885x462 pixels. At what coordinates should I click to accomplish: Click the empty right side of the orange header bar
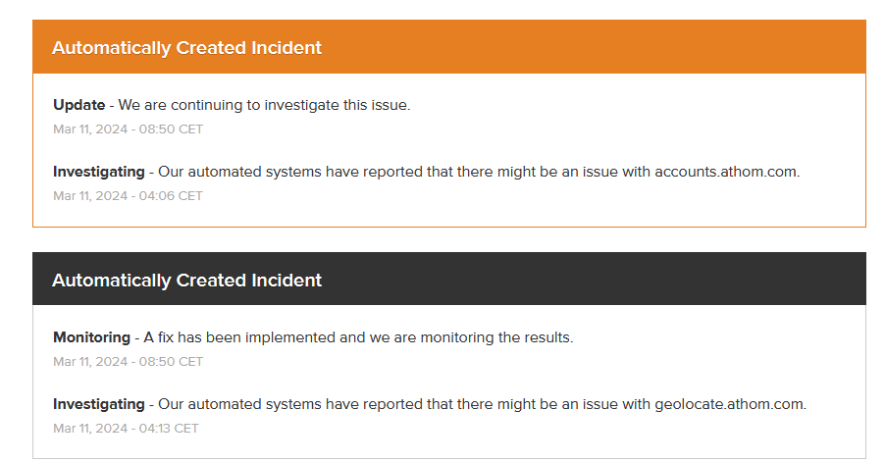pos(687,47)
